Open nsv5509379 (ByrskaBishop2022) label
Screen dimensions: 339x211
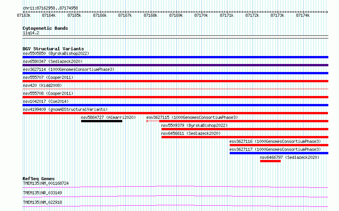pyautogui.click(x=194, y=125)
